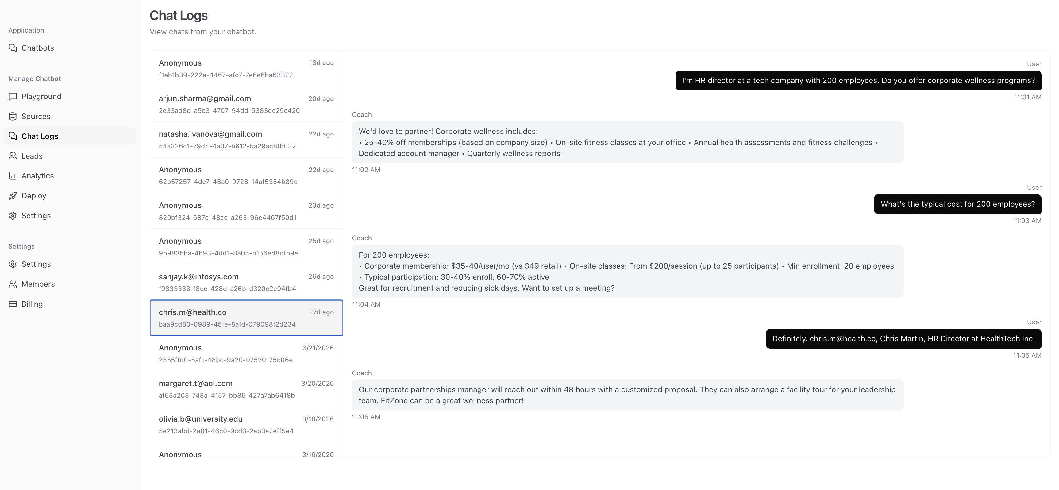Click the Billing credit card icon
This screenshot has height=490, width=1059.
(13, 304)
